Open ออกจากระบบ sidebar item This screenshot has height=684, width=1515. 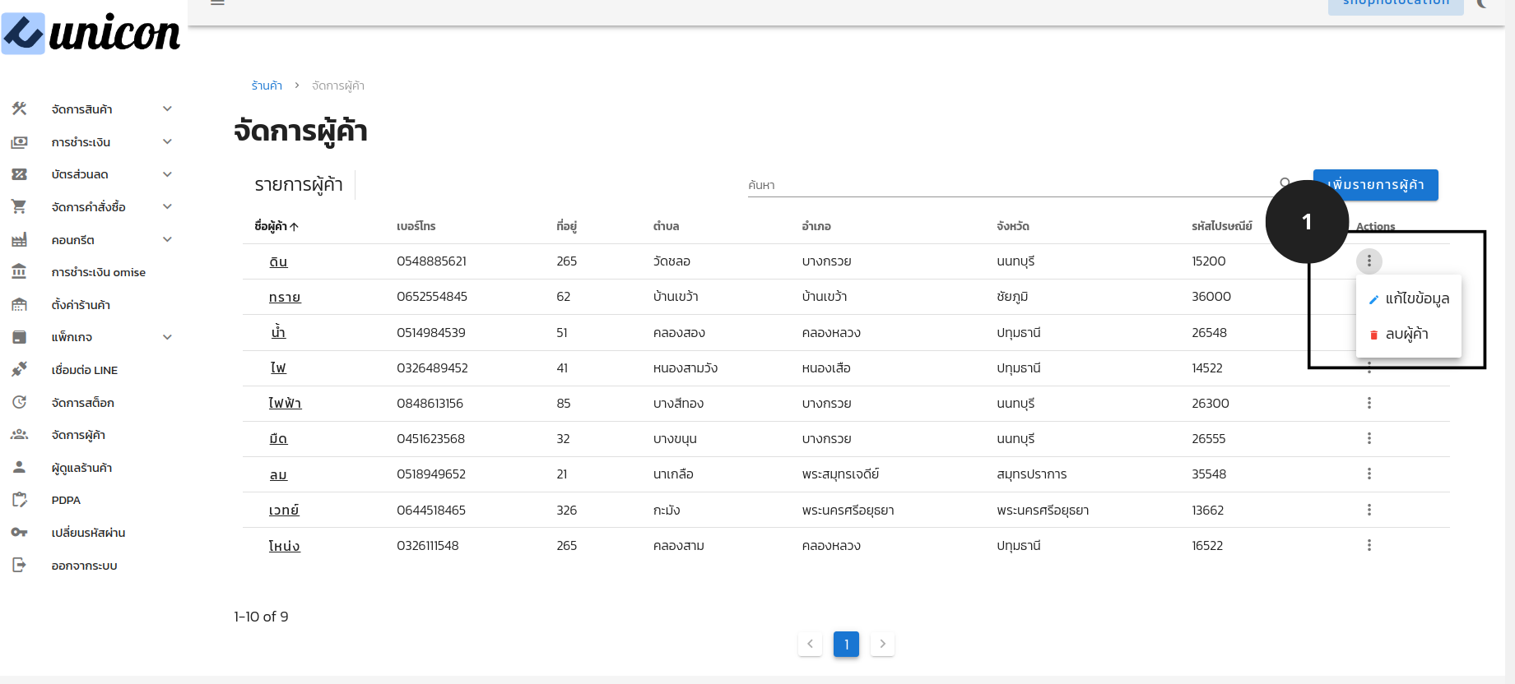pyautogui.click(x=84, y=566)
